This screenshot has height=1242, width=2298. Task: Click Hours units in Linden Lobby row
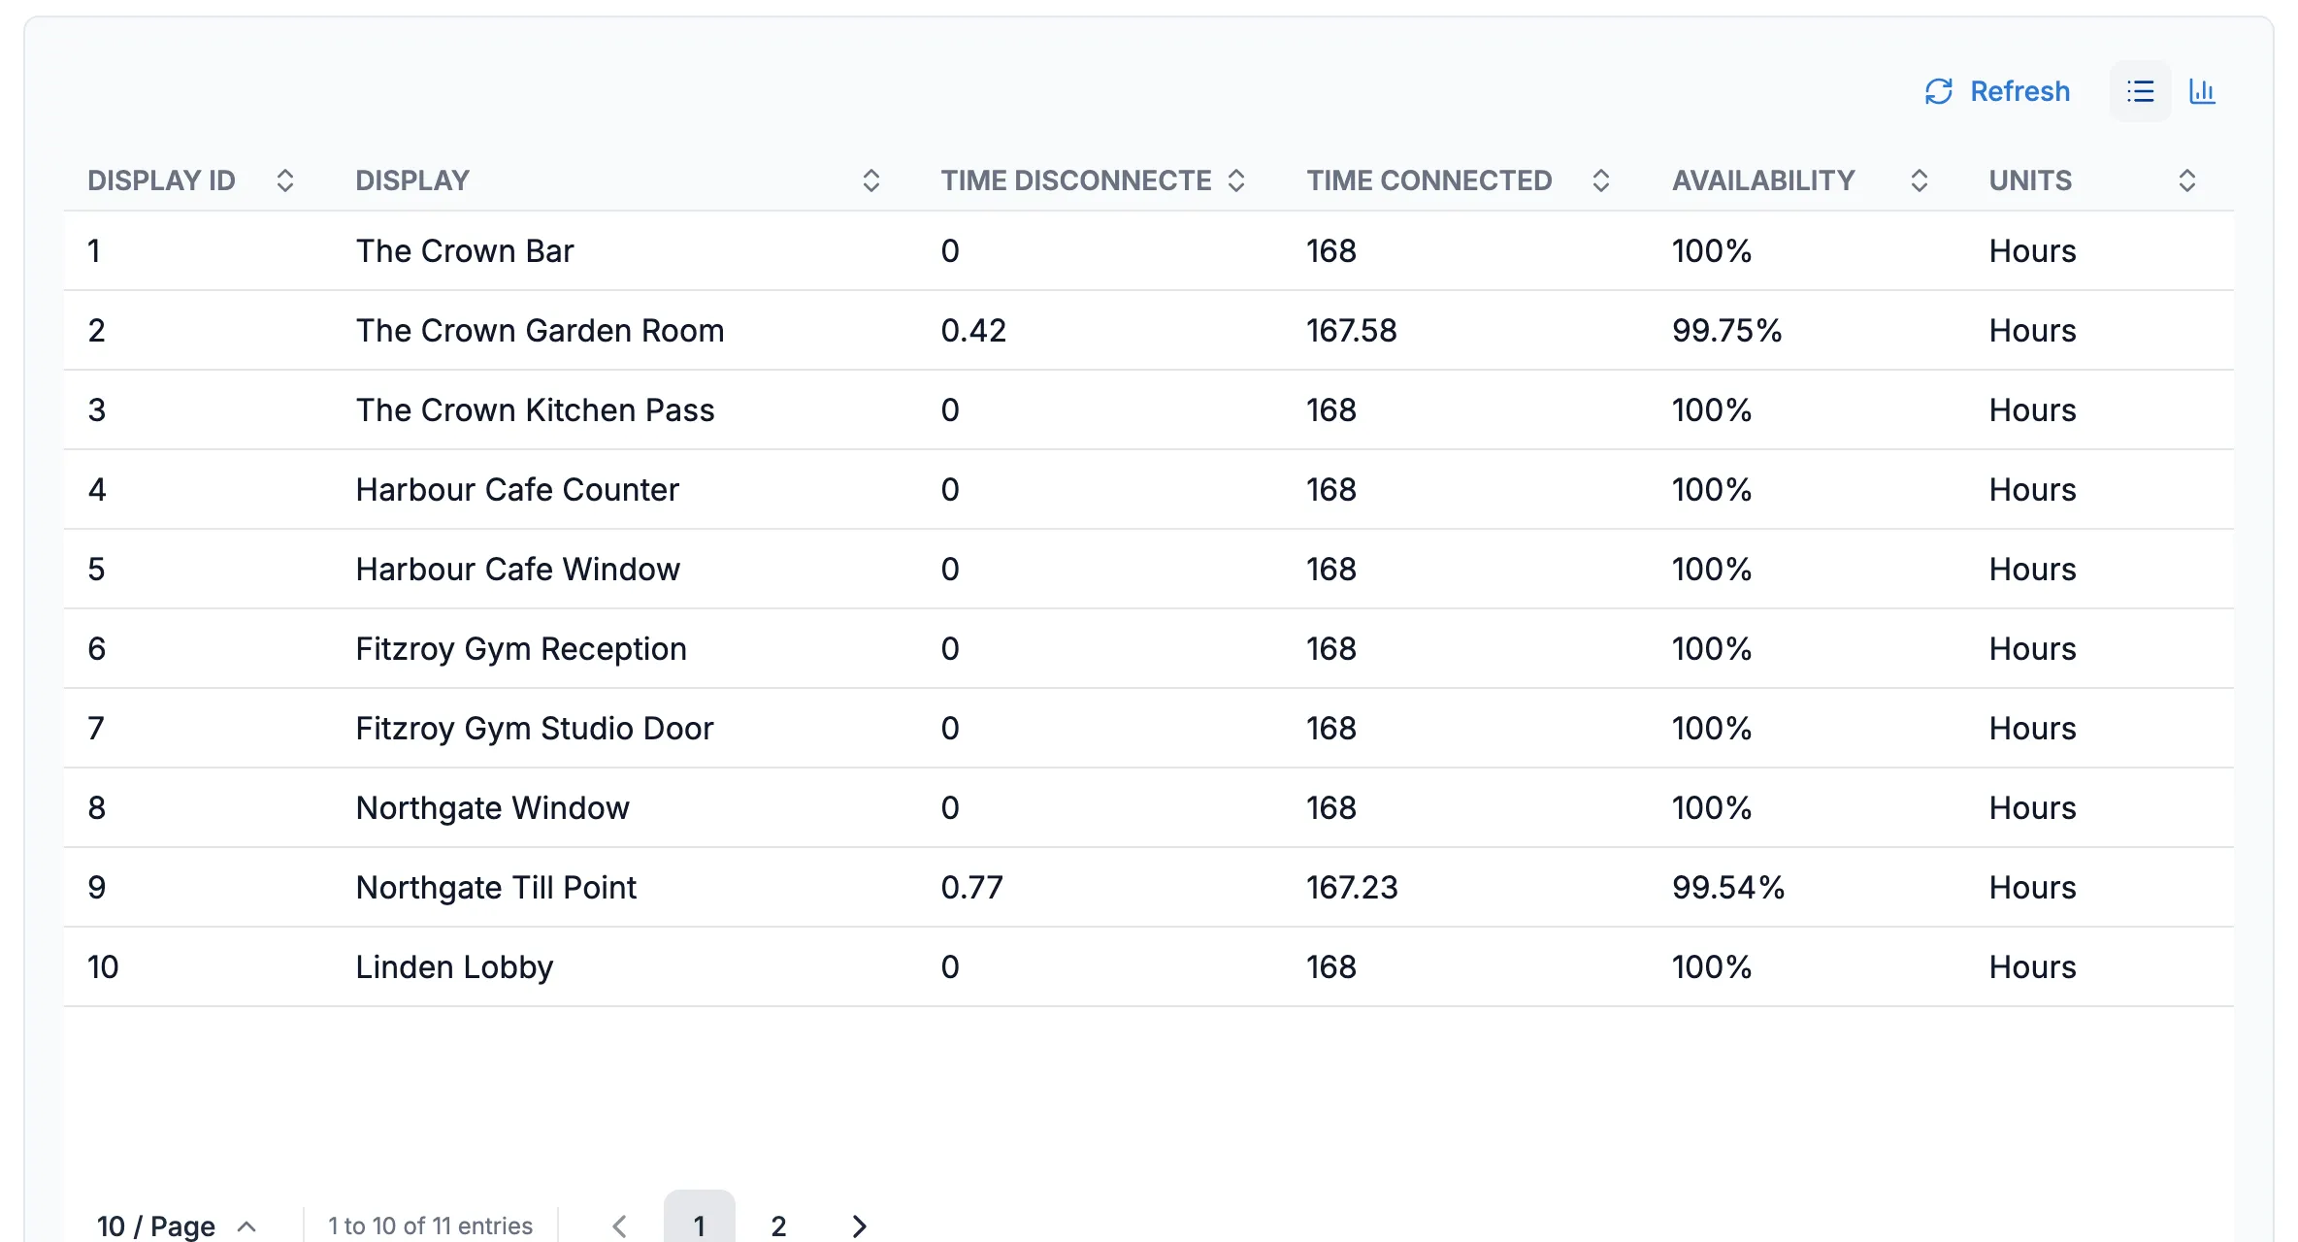coord(2032,967)
